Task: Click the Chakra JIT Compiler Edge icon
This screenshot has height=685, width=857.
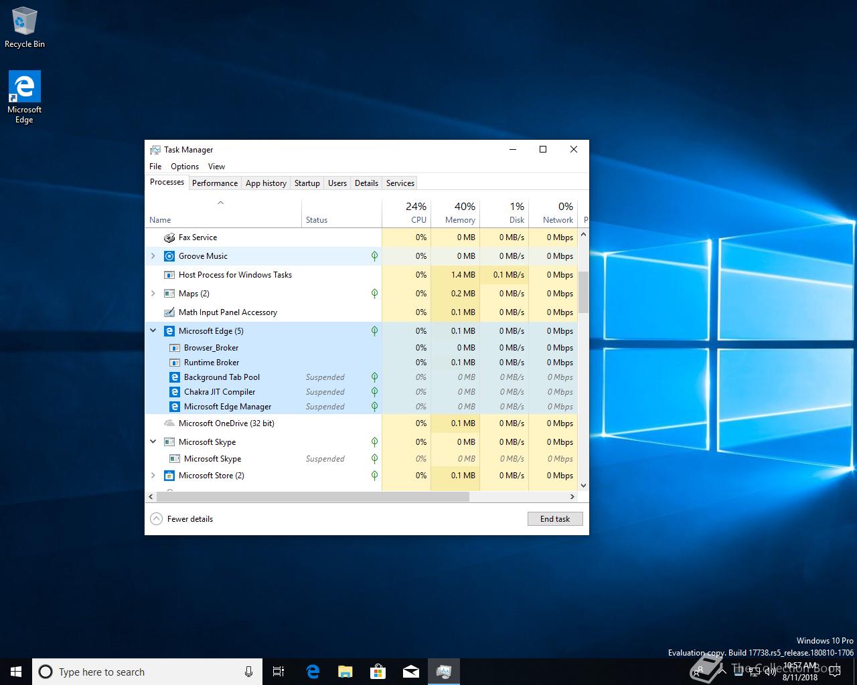Action: click(x=175, y=392)
